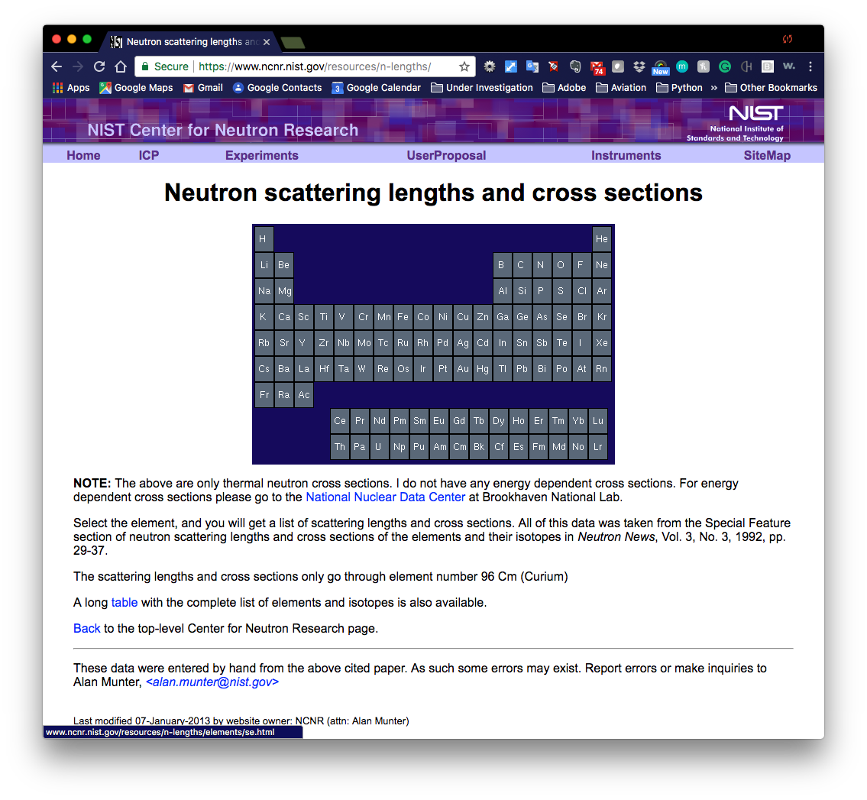This screenshot has height=800, width=867.
Task: Open the Evernote extension icon
Action: (x=576, y=66)
